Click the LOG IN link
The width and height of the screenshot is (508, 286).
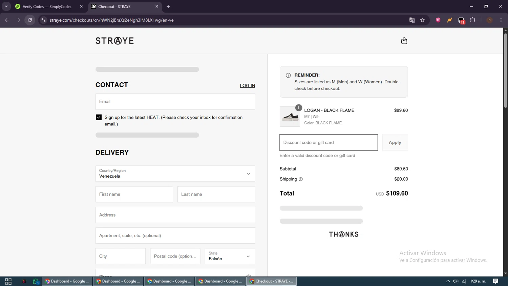tap(248, 85)
